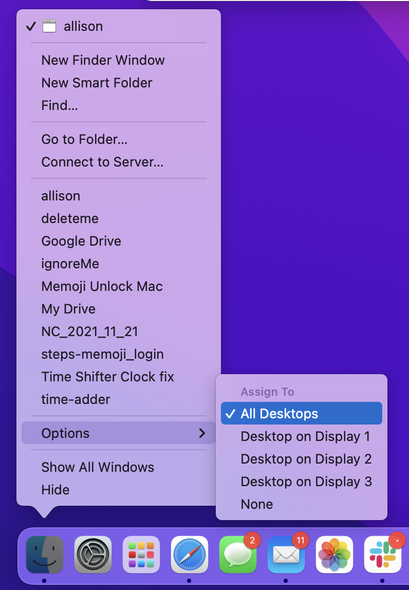The image size is (409, 590).
Task: Select New Smart Folder
Action: tap(97, 83)
